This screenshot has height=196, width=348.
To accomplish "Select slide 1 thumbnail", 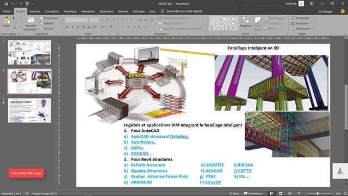I will (x=29, y=52).
